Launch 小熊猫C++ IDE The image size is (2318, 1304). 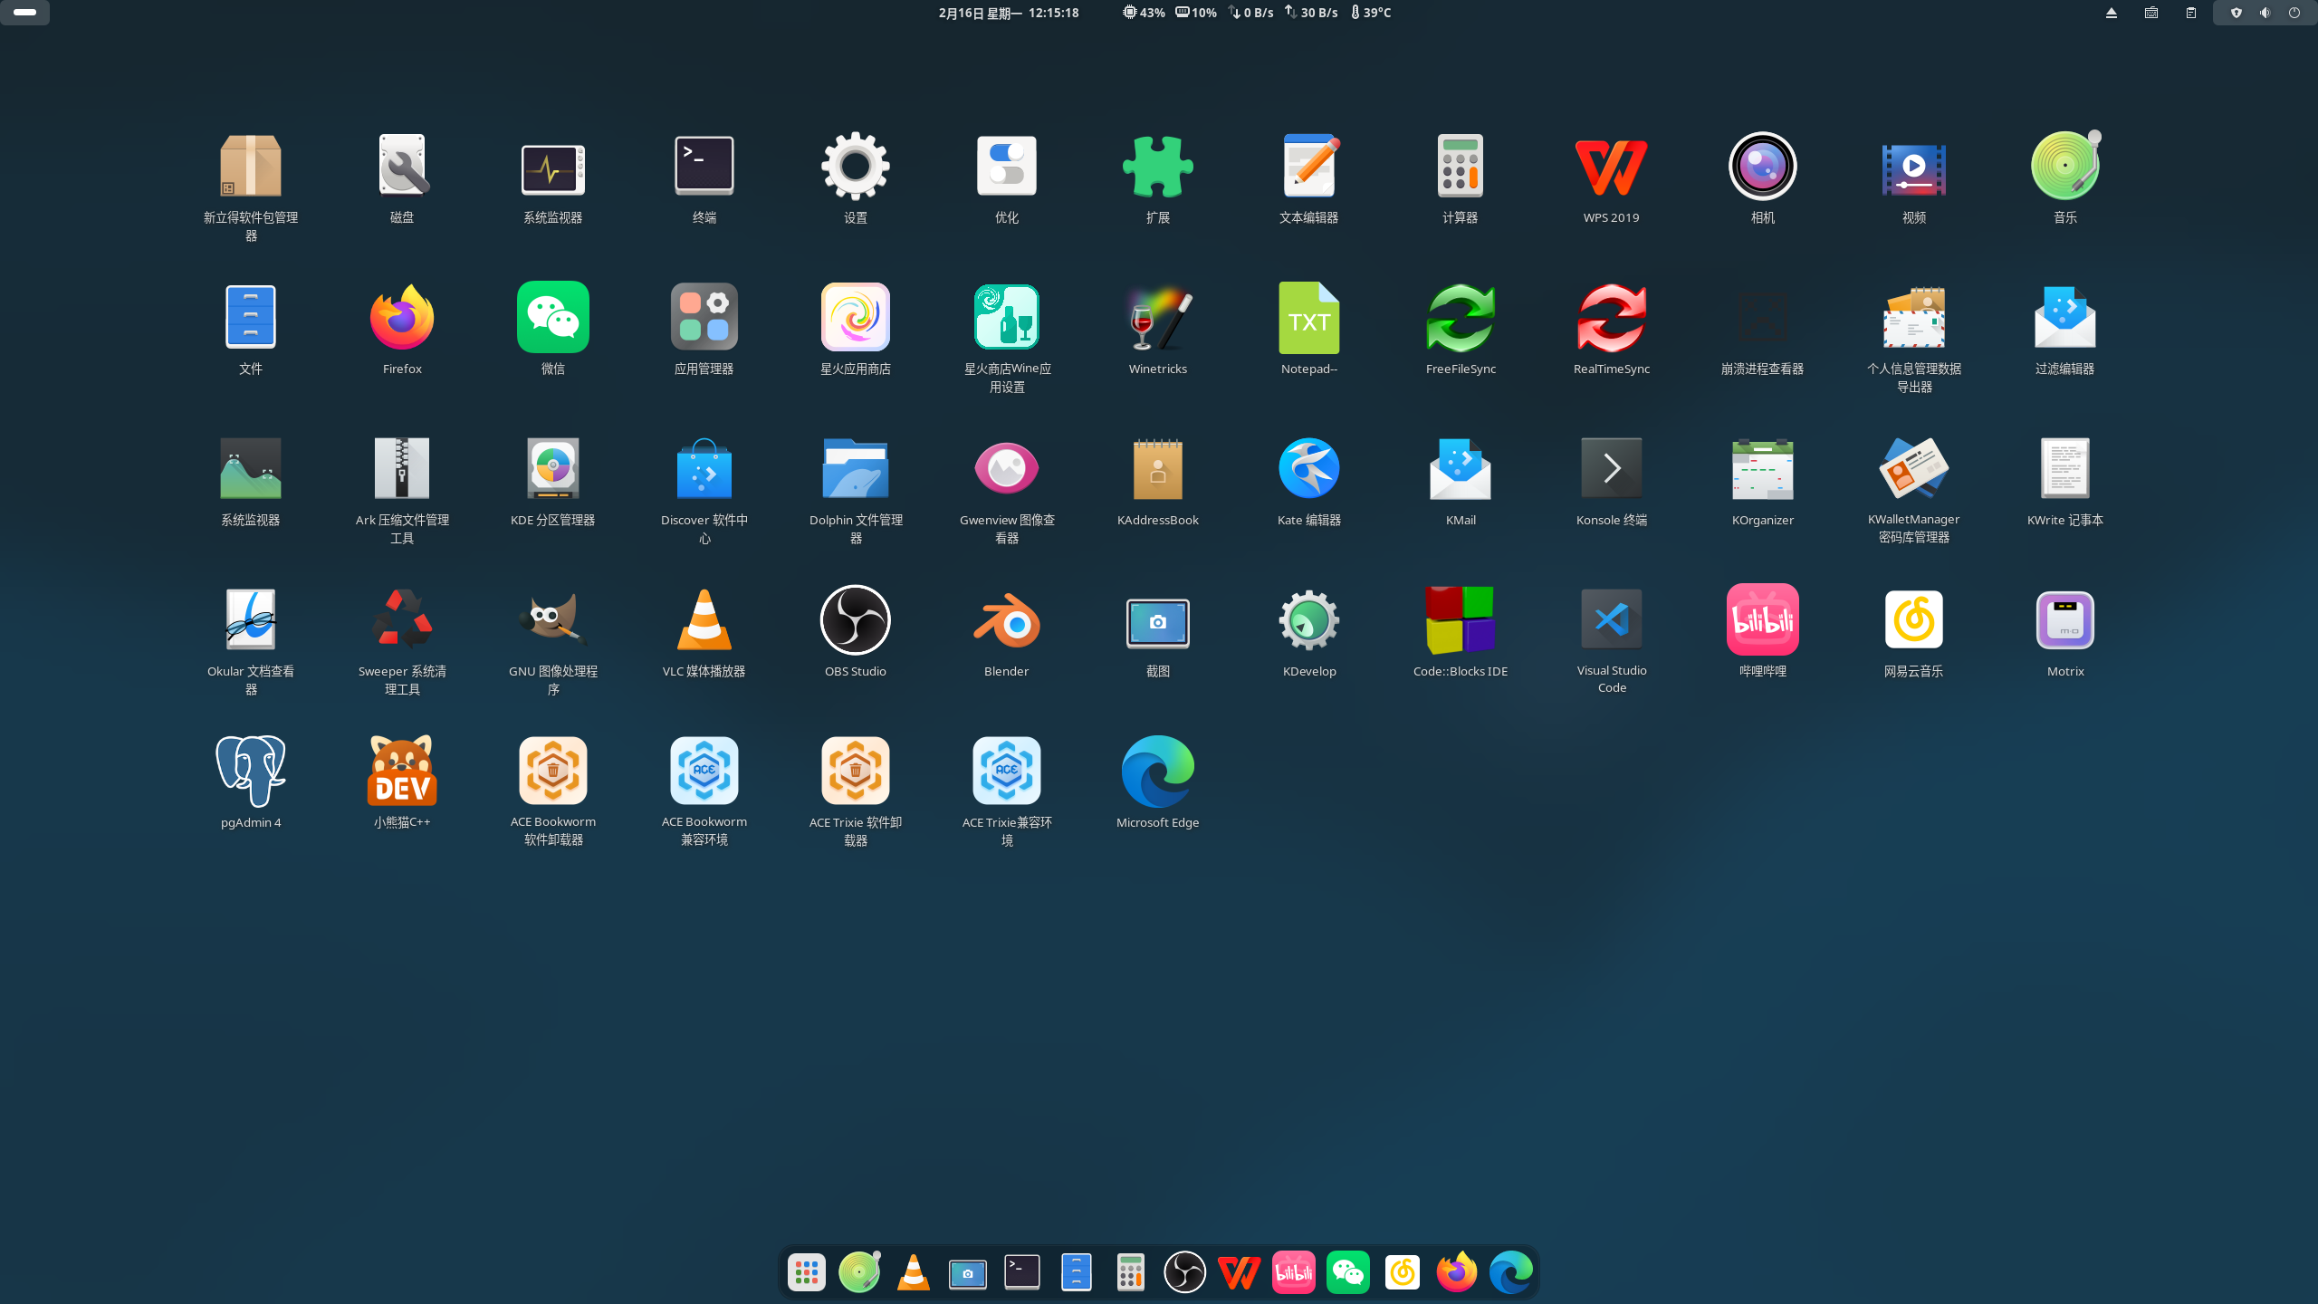point(402,771)
